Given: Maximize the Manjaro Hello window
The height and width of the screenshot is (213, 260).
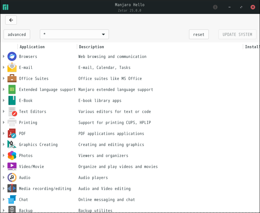Looking at the screenshot, I should pos(241,7).
